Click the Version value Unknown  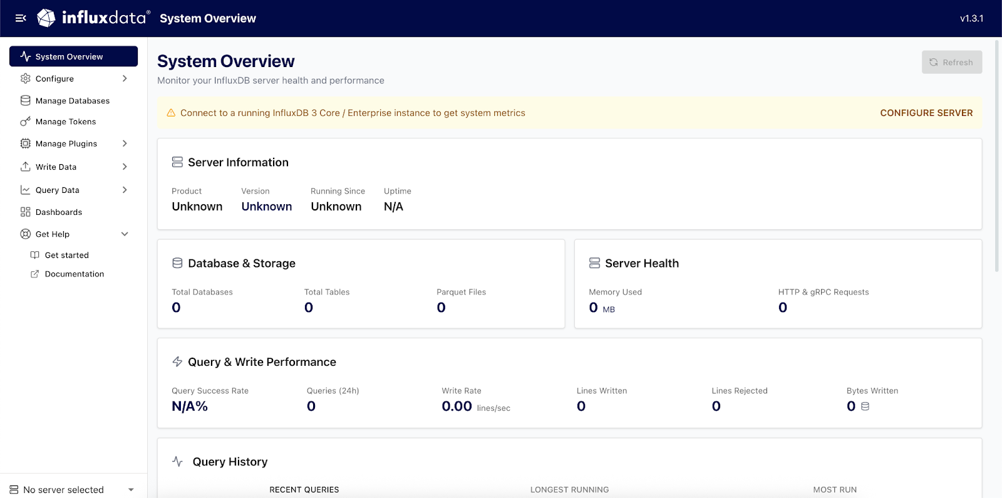267,207
